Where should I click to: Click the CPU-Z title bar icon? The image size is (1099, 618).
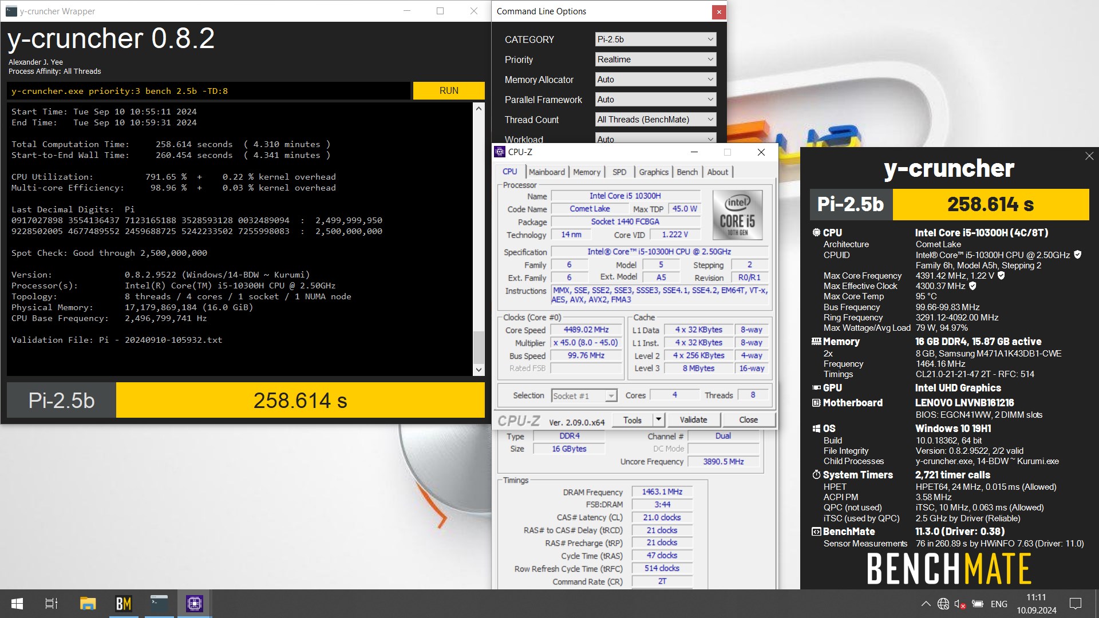(500, 152)
